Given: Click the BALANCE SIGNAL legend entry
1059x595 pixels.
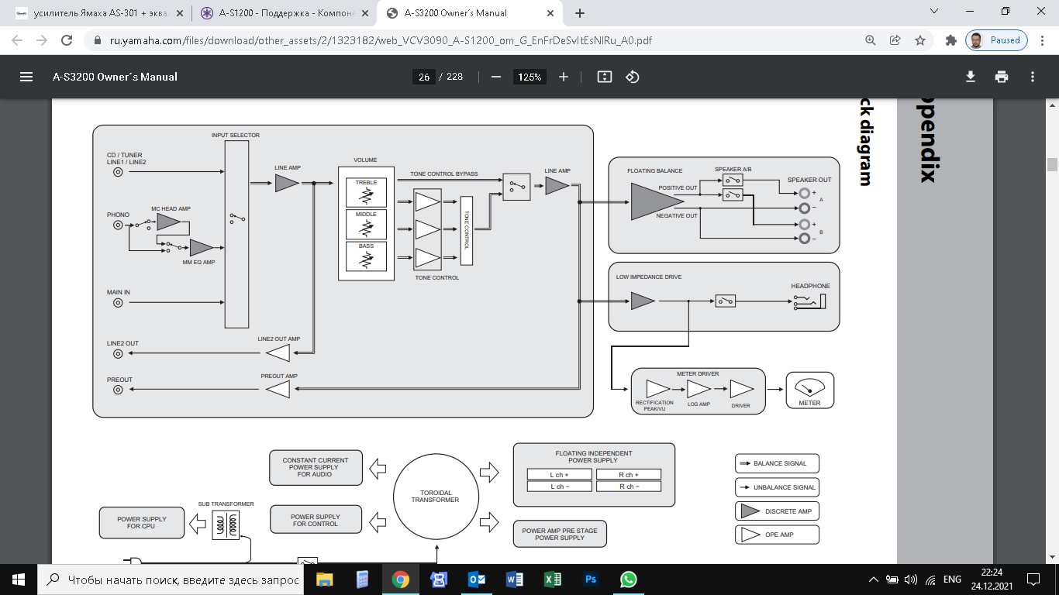Looking at the screenshot, I should 776,463.
